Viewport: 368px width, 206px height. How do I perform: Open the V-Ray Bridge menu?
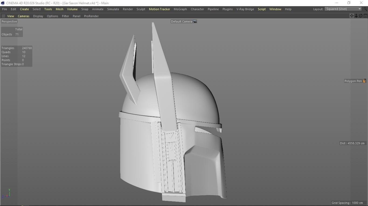click(x=245, y=9)
